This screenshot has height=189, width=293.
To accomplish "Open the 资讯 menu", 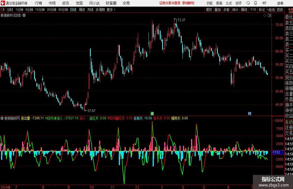I will point(66,3).
